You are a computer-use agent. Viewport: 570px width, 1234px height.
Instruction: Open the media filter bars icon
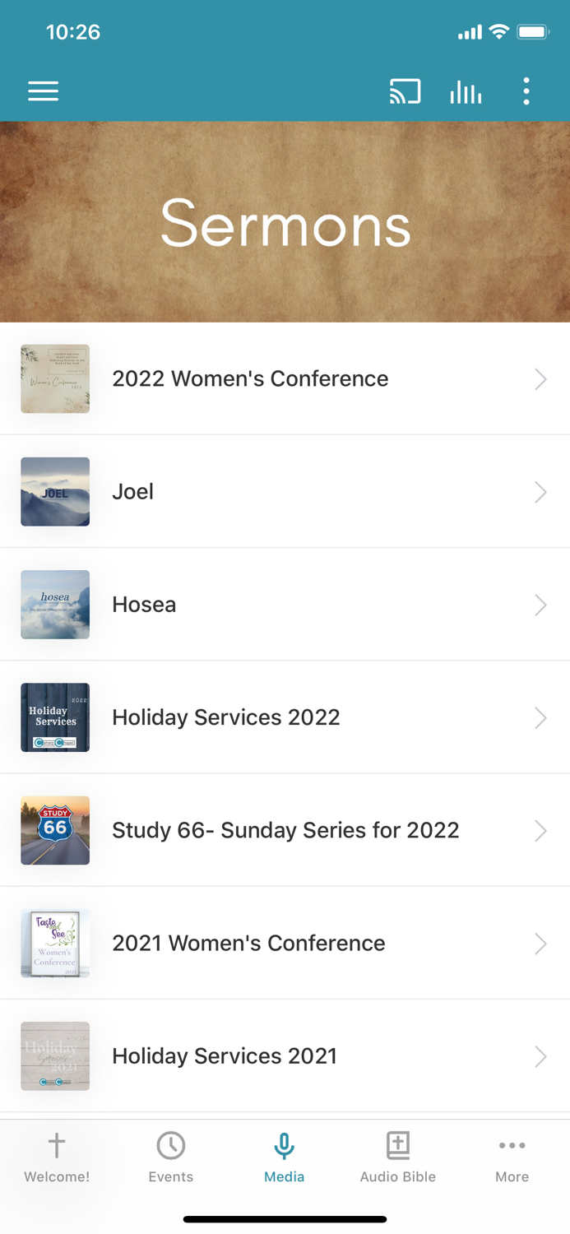[466, 91]
